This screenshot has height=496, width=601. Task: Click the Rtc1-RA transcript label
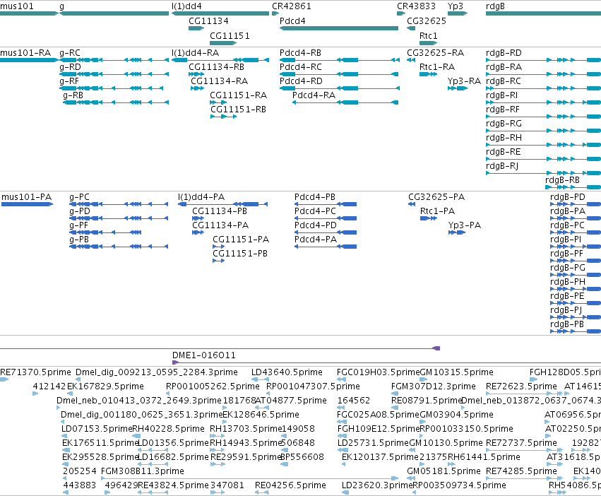[437, 66]
